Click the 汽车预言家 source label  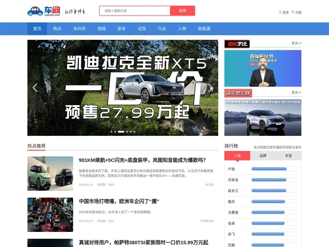[207, 221]
